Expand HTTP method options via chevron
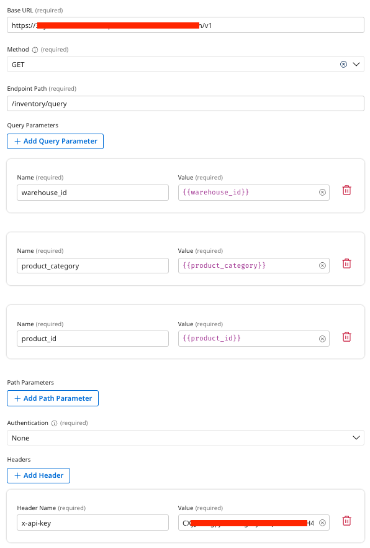The image size is (370, 548). 356,64
